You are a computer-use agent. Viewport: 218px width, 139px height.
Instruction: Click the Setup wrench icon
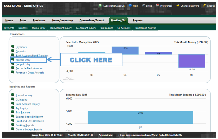[143, 5]
